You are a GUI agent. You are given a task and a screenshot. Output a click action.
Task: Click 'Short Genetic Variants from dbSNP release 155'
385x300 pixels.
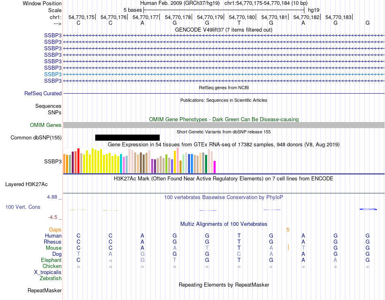pos(224,132)
